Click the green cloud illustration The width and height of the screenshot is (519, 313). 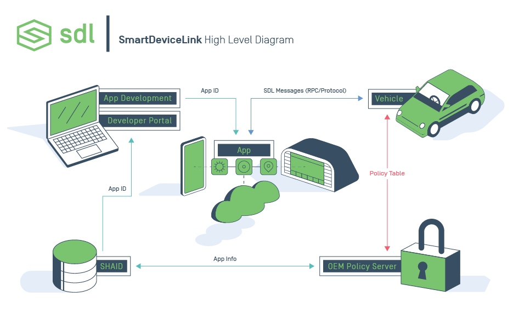(x=245, y=200)
